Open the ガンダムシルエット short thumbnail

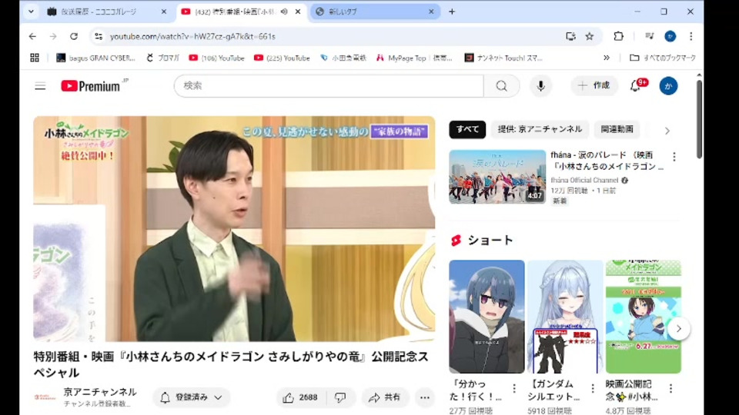coord(564,317)
